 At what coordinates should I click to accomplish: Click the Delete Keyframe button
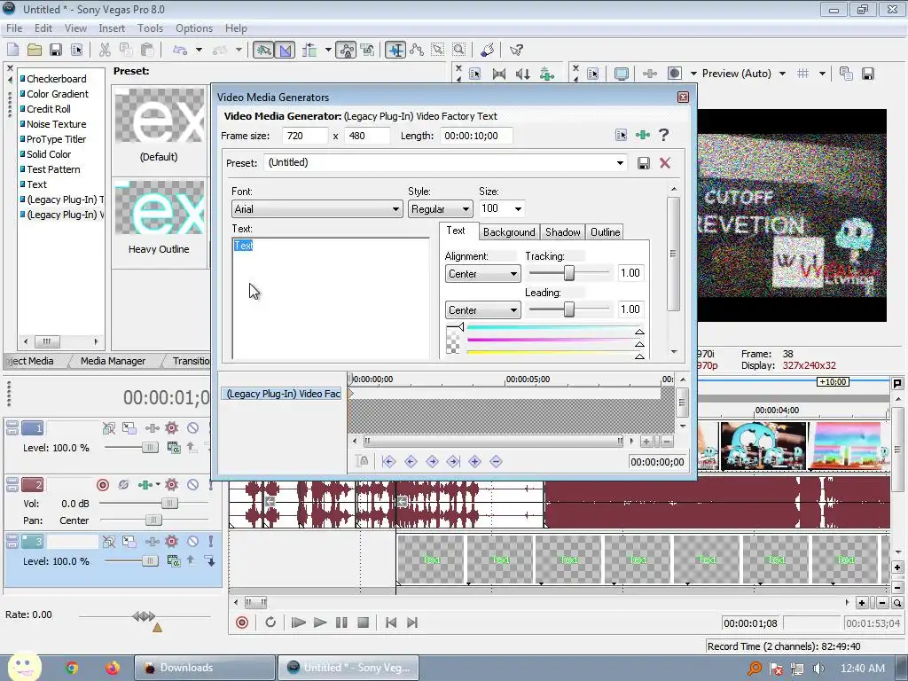496,461
